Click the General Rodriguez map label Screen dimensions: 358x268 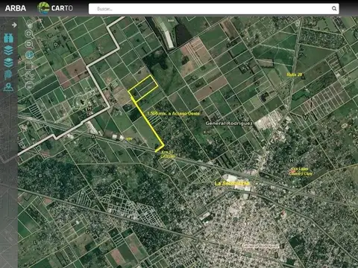[x=229, y=124]
